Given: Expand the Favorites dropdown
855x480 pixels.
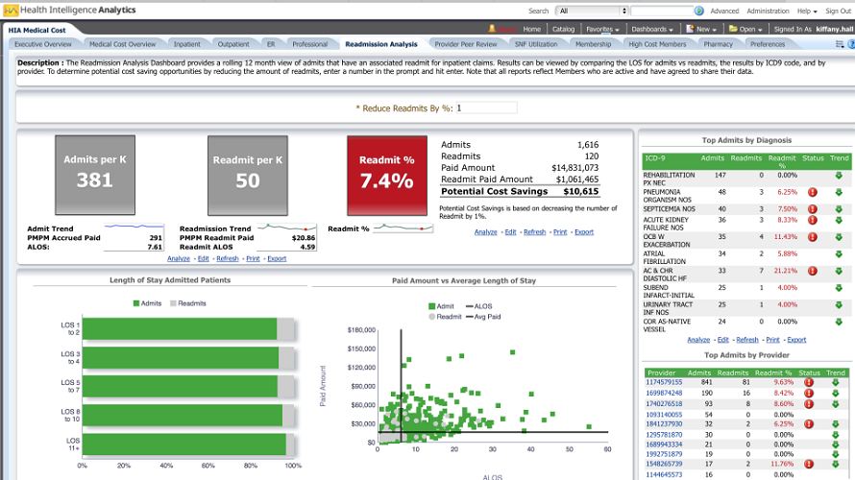Looking at the screenshot, I should [602, 30].
